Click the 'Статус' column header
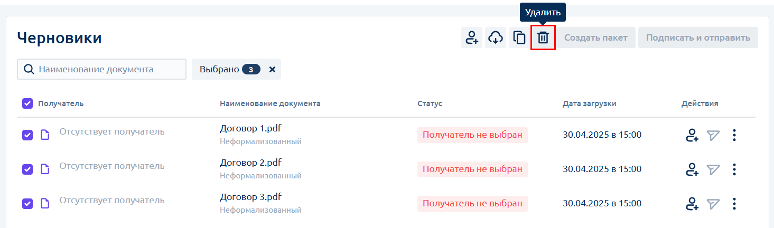Viewport: 774px width, 228px height. click(x=430, y=103)
